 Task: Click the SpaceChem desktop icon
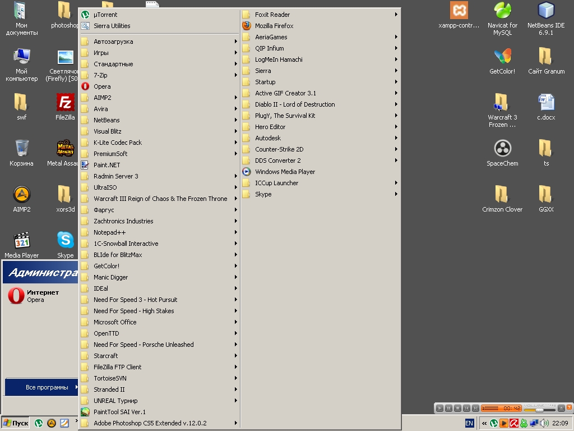(502, 149)
